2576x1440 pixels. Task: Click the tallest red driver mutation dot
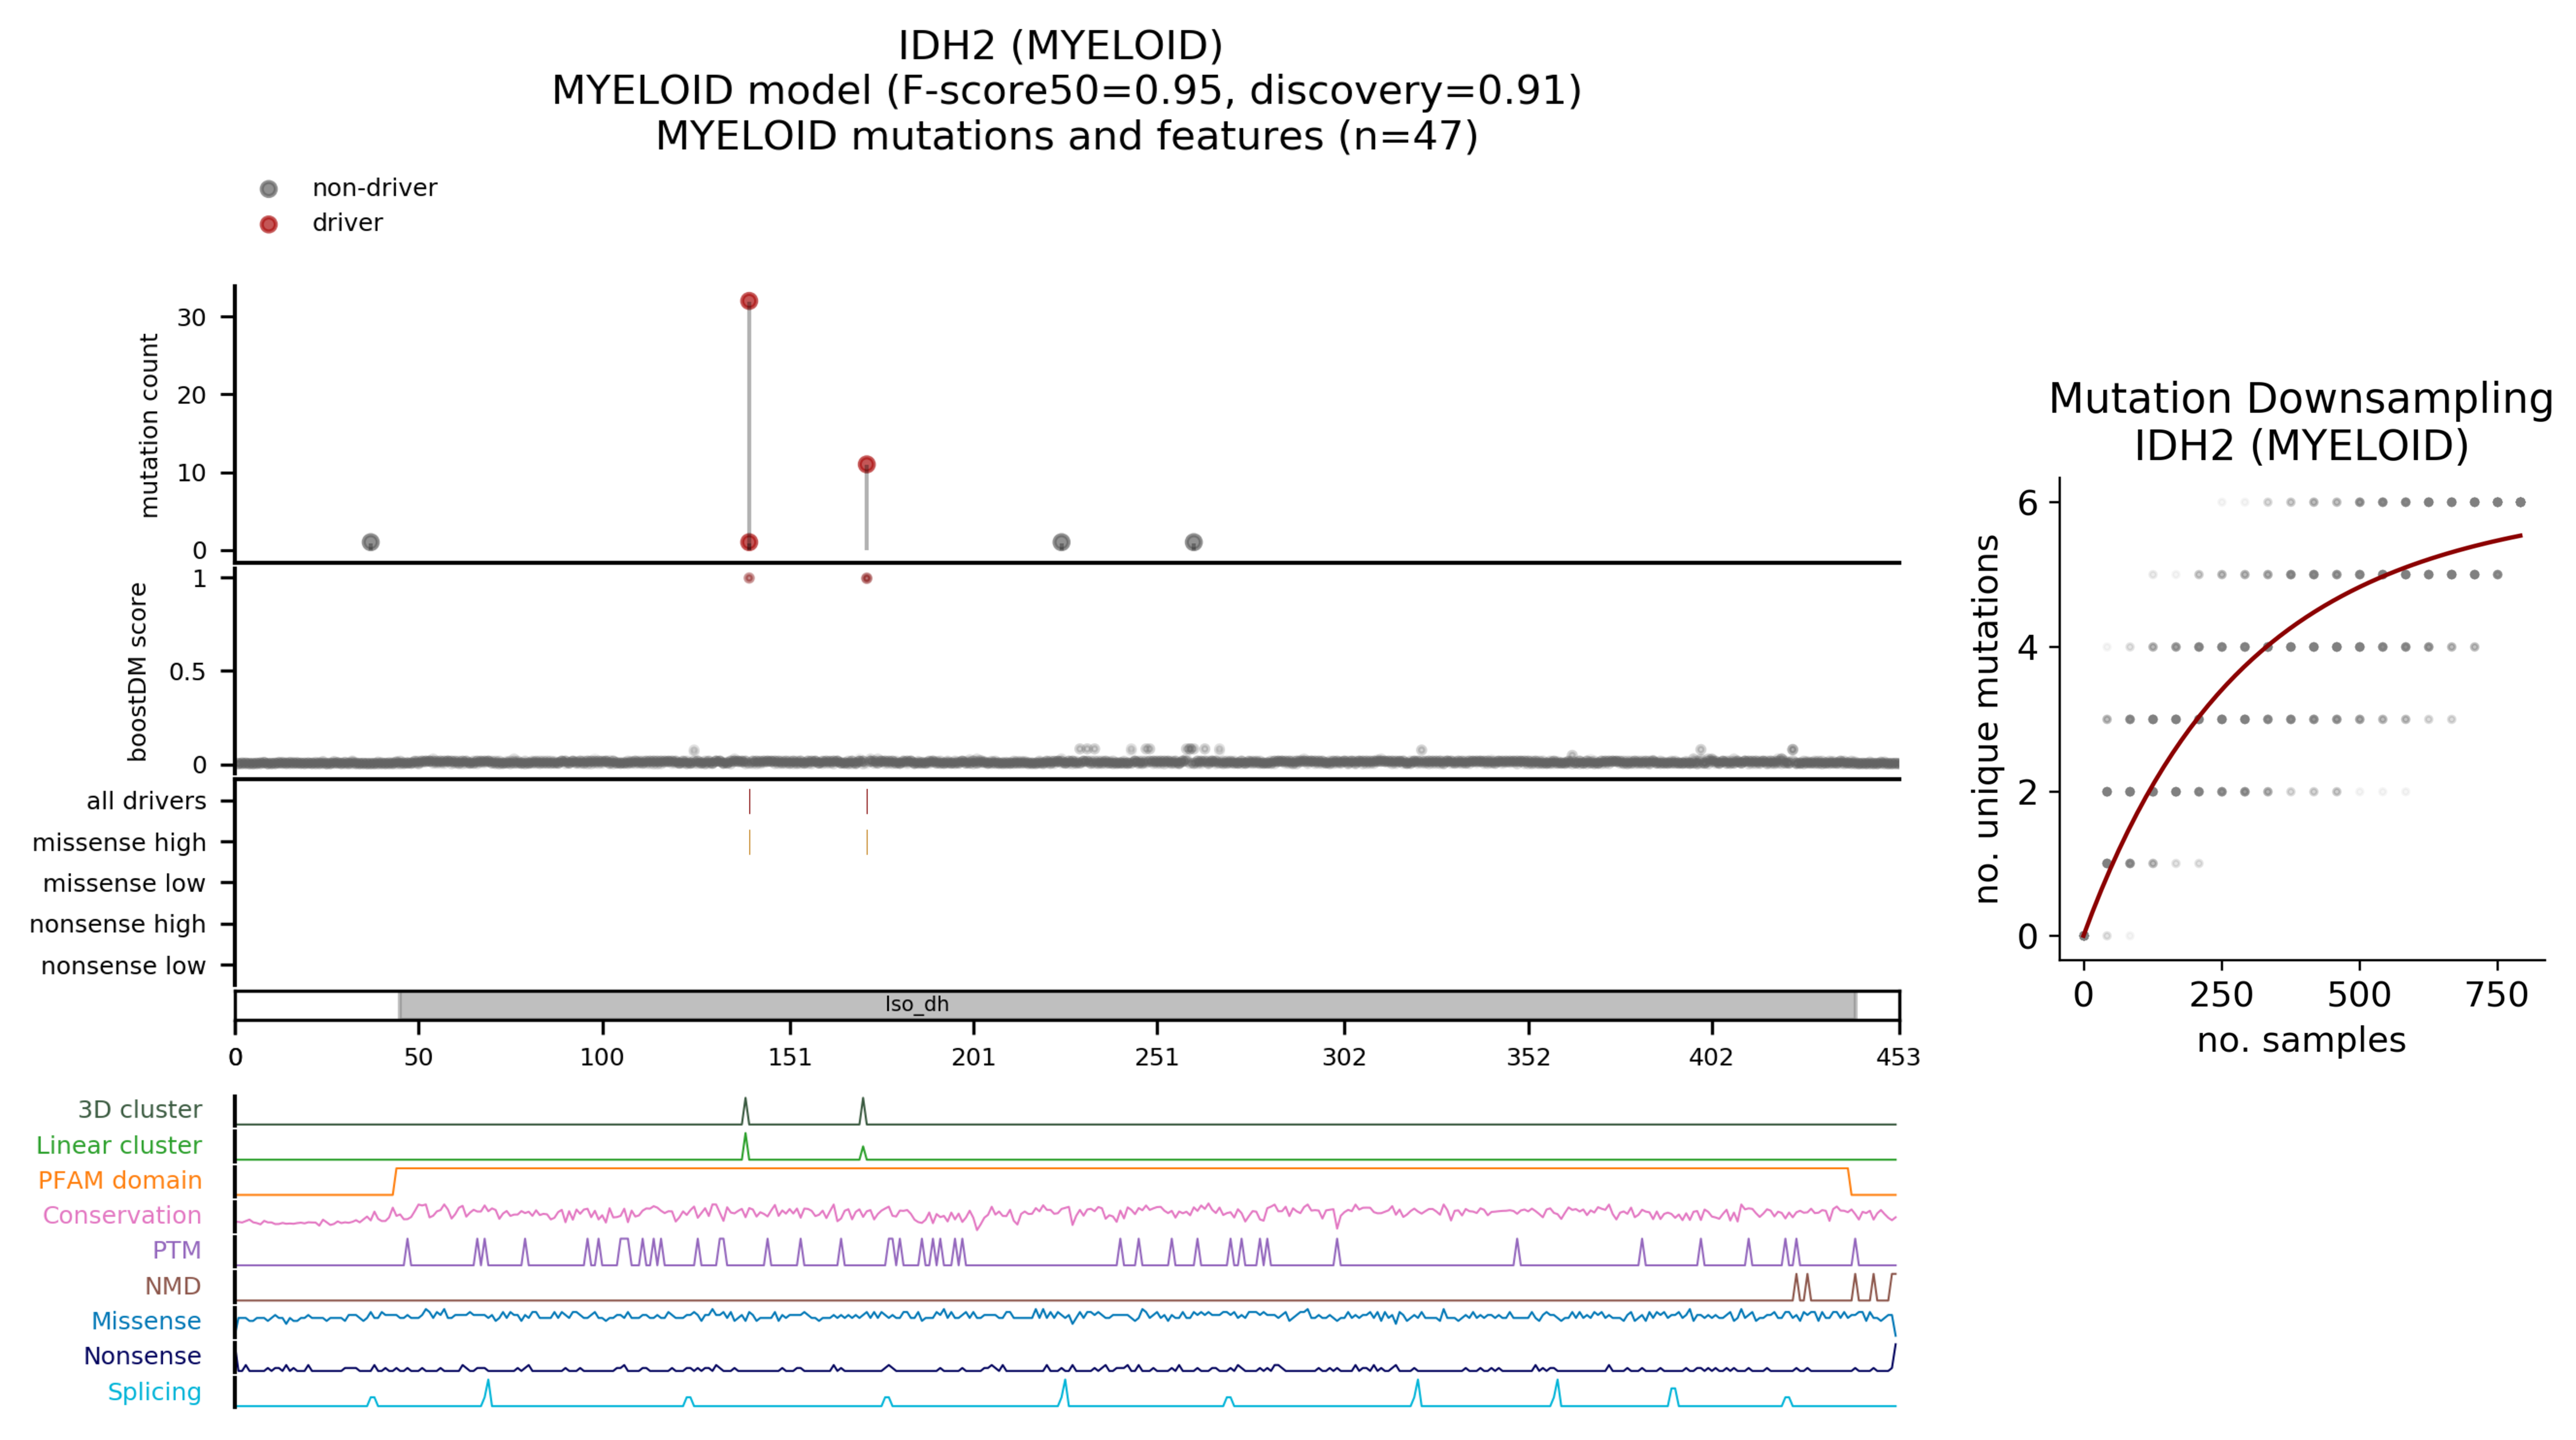tap(749, 301)
